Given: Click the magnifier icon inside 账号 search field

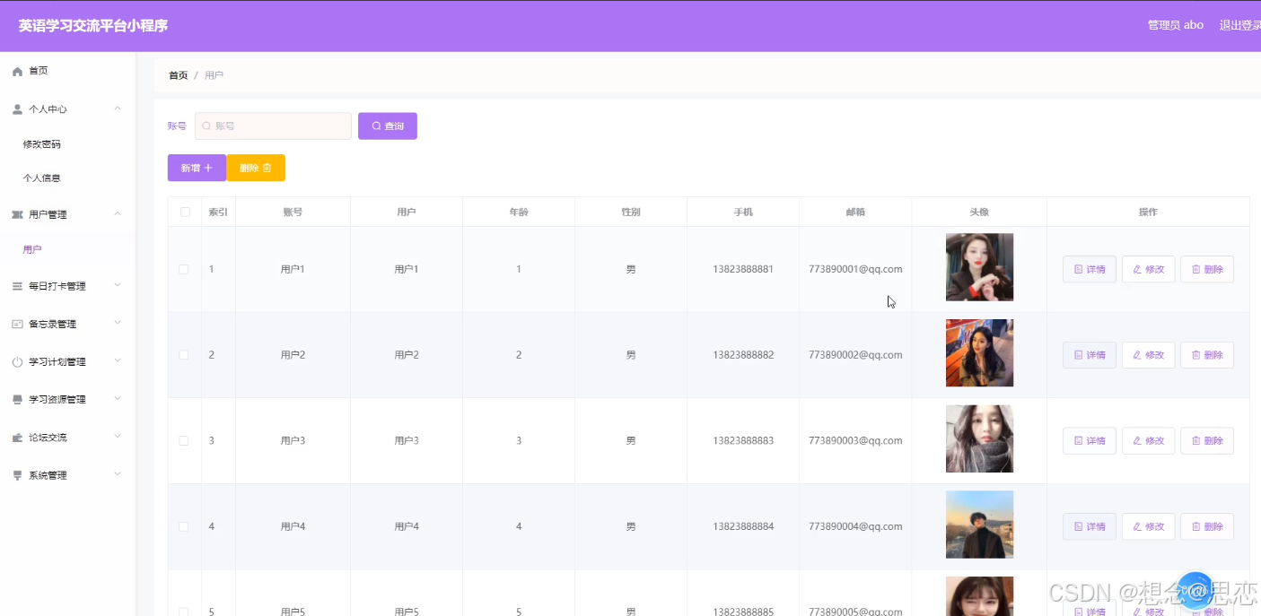Looking at the screenshot, I should click(x=206, y=126).
